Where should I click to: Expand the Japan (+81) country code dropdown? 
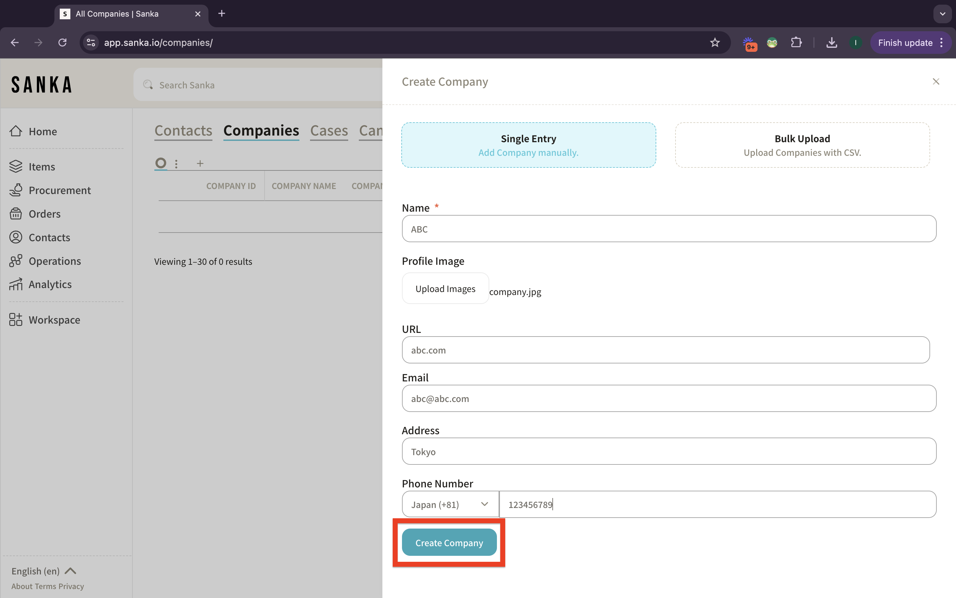tap(450, 504)
